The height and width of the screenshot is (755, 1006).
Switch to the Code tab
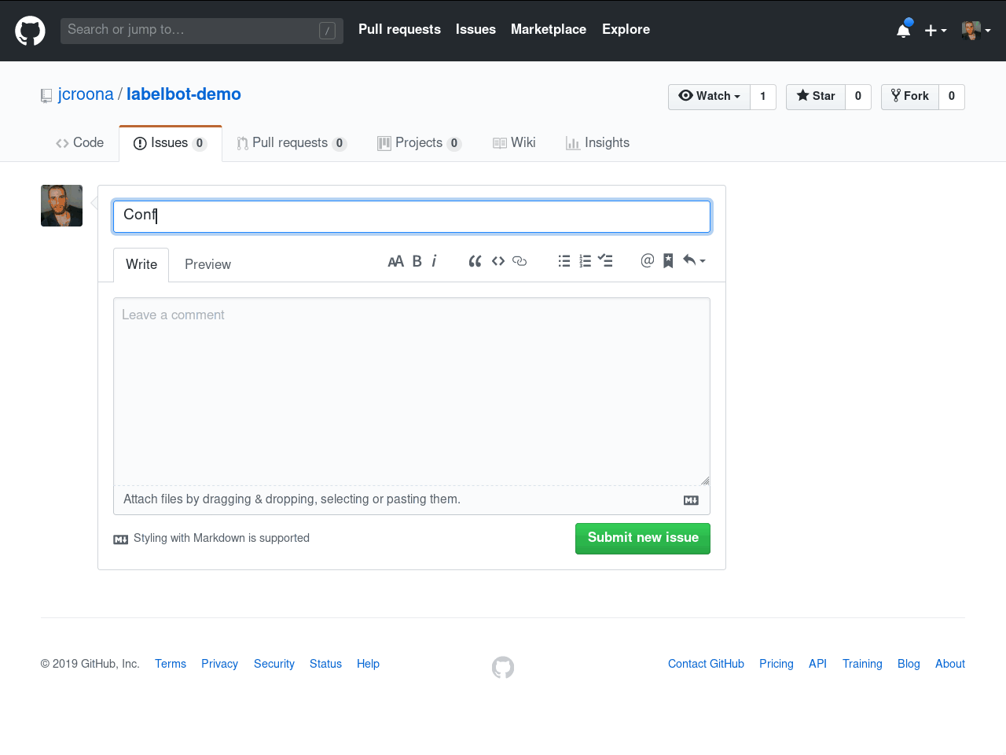click(x=79, y=143)
